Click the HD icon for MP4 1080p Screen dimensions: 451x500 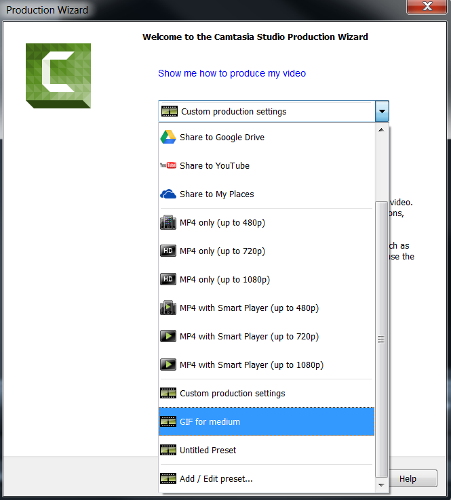point(168,279)
